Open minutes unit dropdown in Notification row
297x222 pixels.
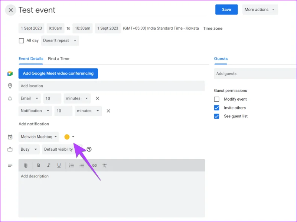click(x=88, y=111)
